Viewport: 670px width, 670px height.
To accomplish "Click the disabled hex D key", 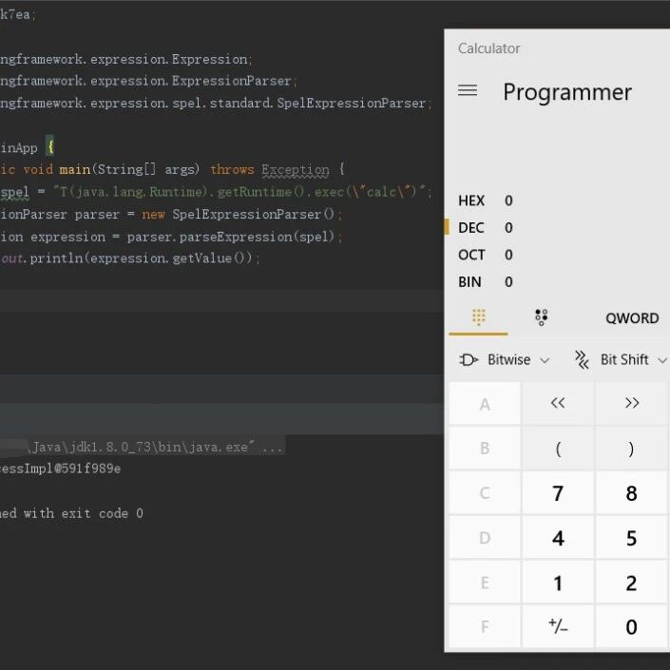I will pos(485,538).
